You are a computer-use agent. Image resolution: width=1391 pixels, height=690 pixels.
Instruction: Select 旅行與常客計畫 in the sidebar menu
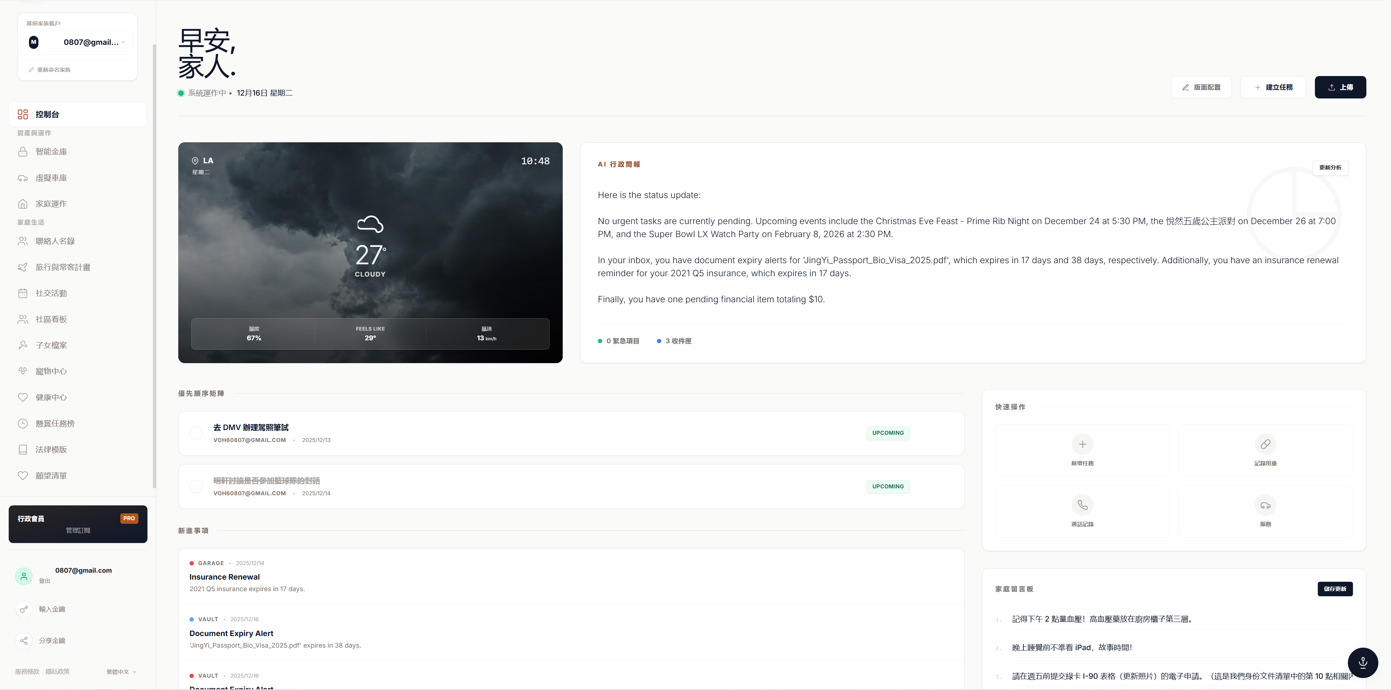[x=63, y=267]
